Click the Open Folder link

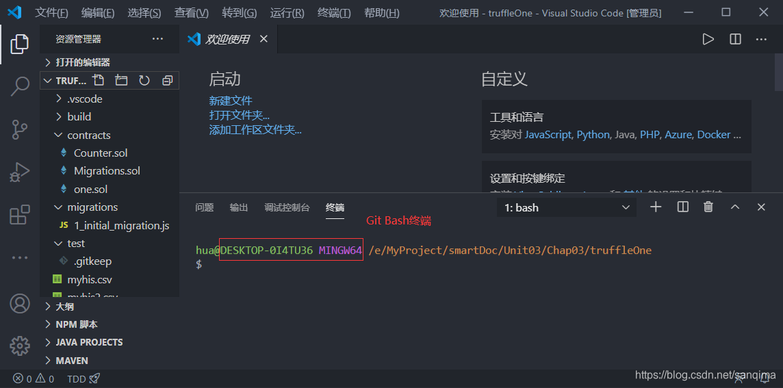pos(239,116)
